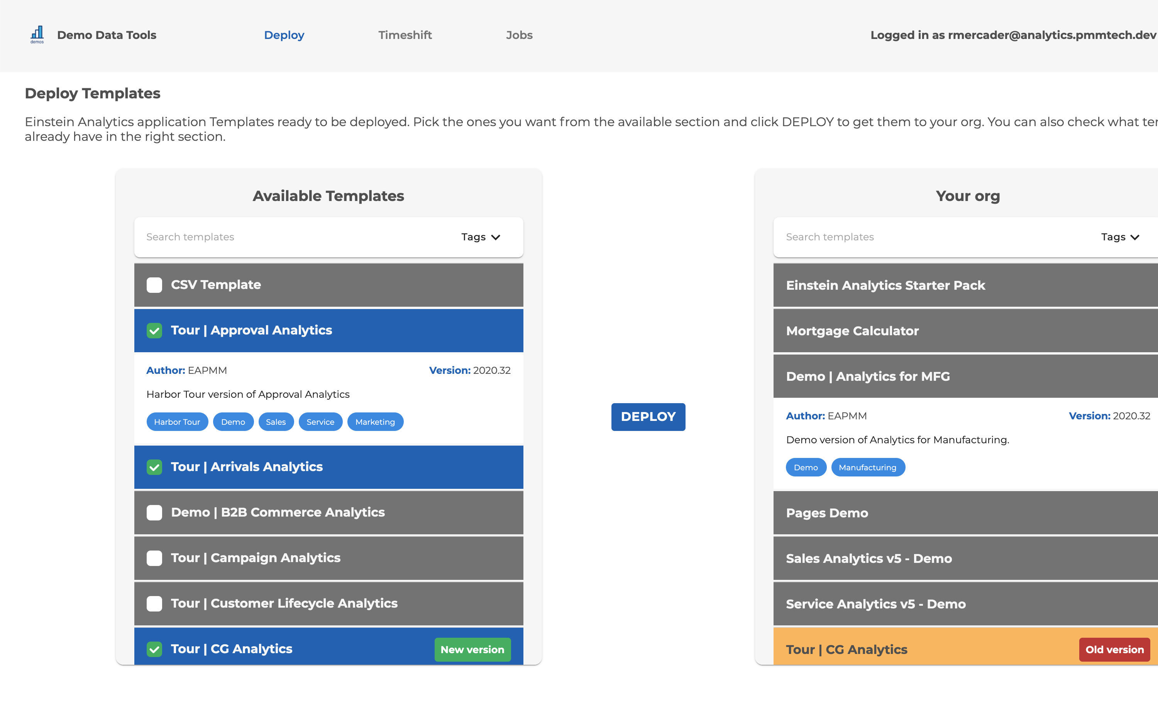Click the Demo Data Tools logo icon
The image size is (1158, 701).
[x=37, y=35]
